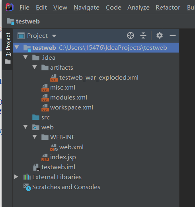Select web.xml deployment descriptor
The width and height of the screenshot is (195, 207).
click(x=71, y=147)
